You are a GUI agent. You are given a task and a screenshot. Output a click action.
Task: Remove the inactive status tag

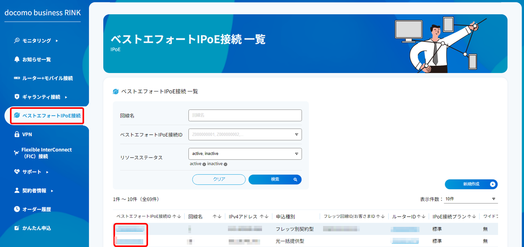point(225,164)
